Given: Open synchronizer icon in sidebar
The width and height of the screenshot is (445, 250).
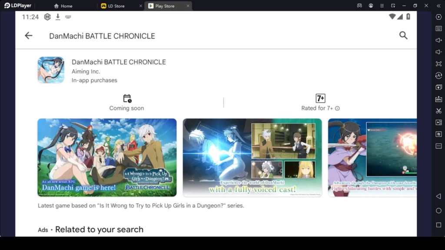Looking at the screenshot, I should point(438,134).
